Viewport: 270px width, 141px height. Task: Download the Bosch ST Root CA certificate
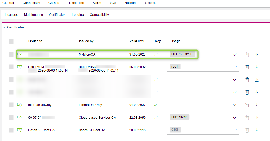point(257,130)
